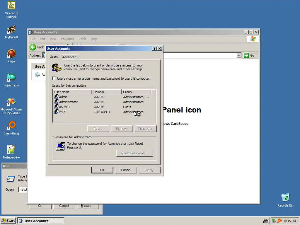Click the Remove button

tap(122, 129)
